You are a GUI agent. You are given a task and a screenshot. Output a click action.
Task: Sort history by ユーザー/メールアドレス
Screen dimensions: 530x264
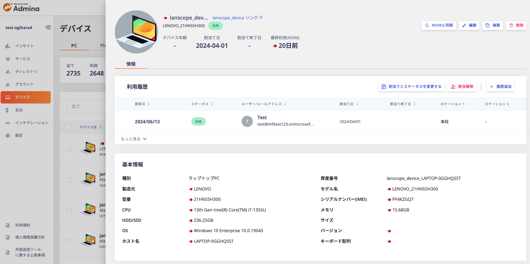[264, 104]
